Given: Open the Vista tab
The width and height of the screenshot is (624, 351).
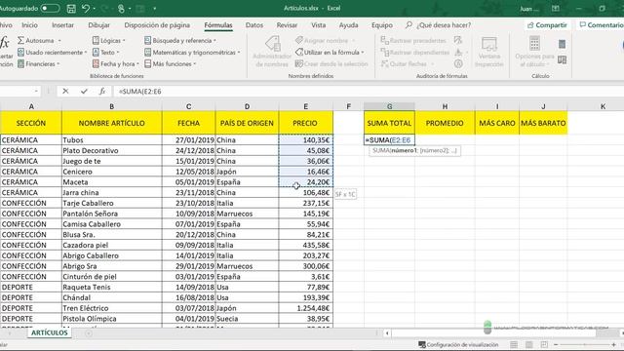Looking at the screenshot, I should 319,25.
